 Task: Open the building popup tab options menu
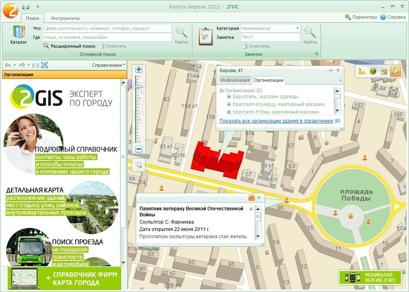click(x=340, y=80)
